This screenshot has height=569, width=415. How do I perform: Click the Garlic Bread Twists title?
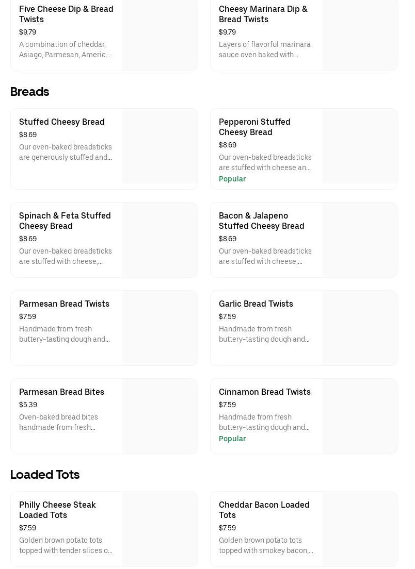click(x=256, y=304)
